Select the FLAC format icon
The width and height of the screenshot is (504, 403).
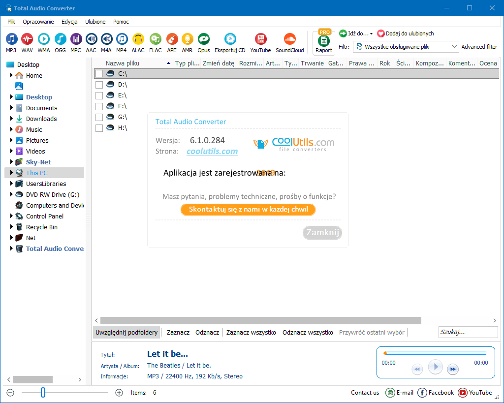click(x=155, y=39)
